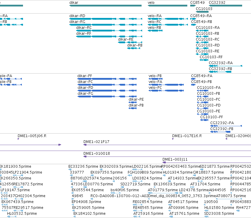The image size is (251, 218).
Task: Select the CG10103-RD transcript
Action: pyautogui.click(x=202, y=48)
